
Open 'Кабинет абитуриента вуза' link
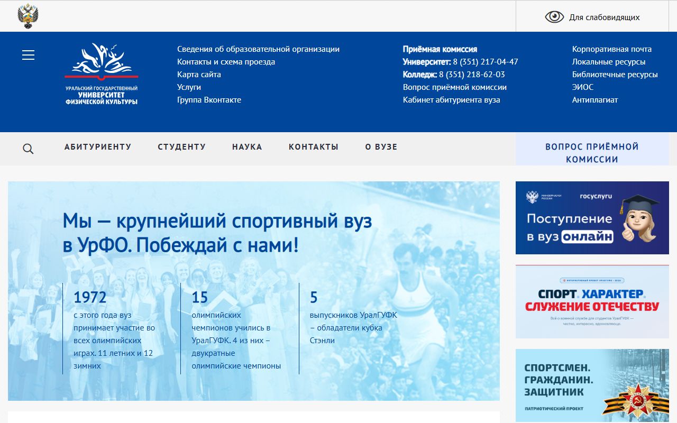pyautogui.click(x=451, y=100)
